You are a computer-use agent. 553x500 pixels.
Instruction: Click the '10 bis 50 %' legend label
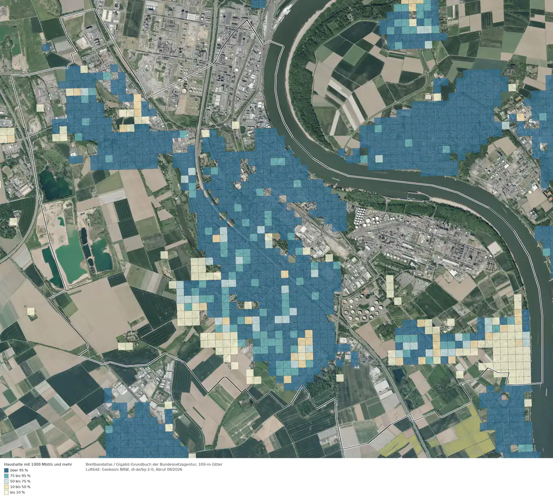[20, 487]
